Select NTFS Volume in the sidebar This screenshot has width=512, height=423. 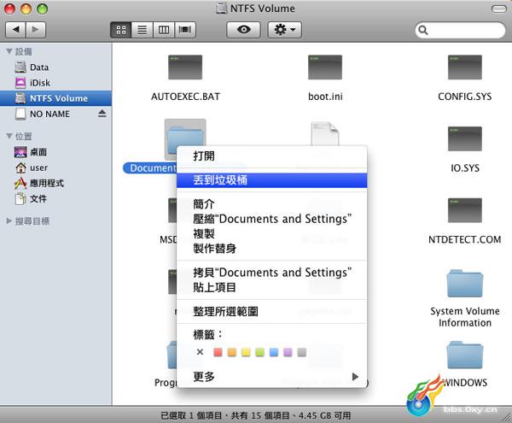coord(55,98)
